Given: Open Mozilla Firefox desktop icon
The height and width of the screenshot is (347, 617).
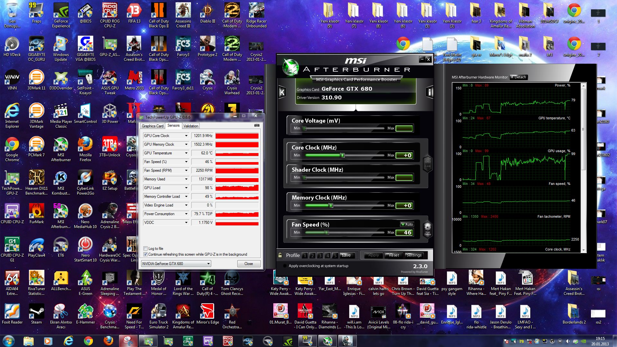Looking at the screenshot, I should (86, 149).
